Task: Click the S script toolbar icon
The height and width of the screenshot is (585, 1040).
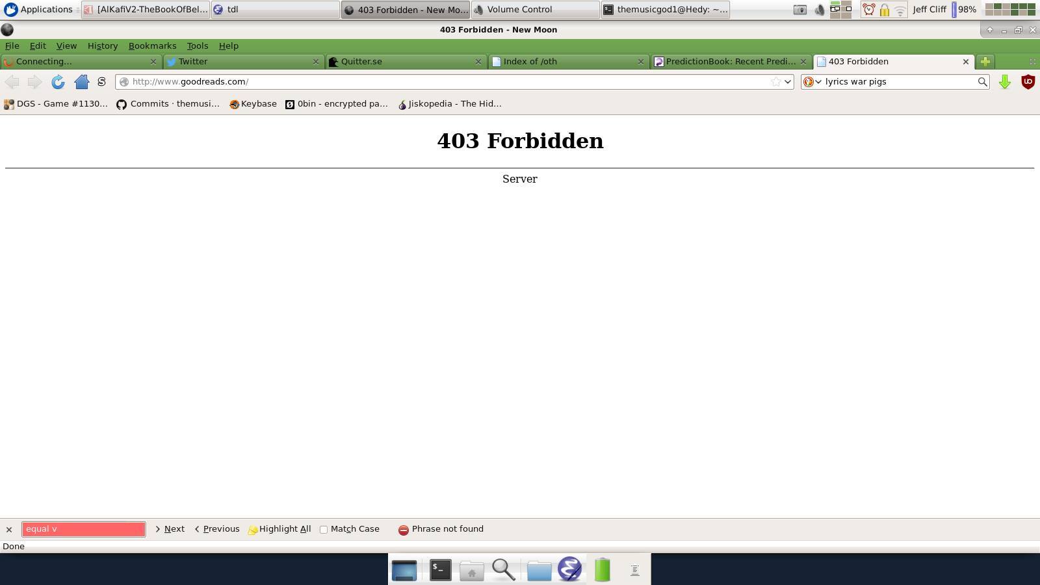Action: coord(101,81)
